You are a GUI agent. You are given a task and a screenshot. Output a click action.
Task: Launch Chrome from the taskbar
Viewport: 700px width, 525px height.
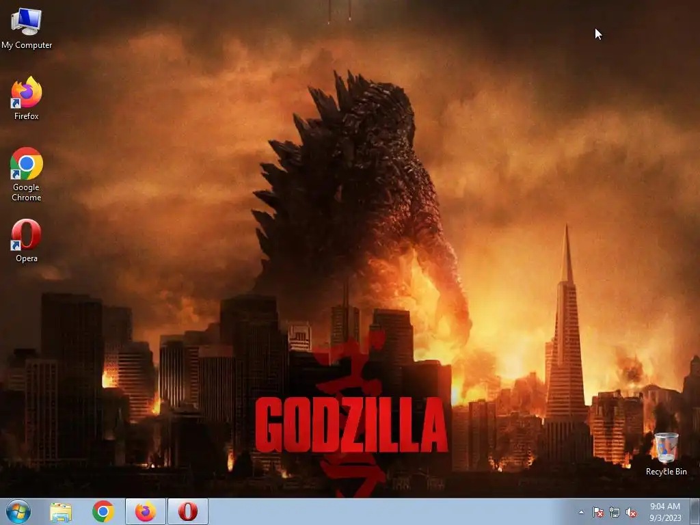[103, 511]
